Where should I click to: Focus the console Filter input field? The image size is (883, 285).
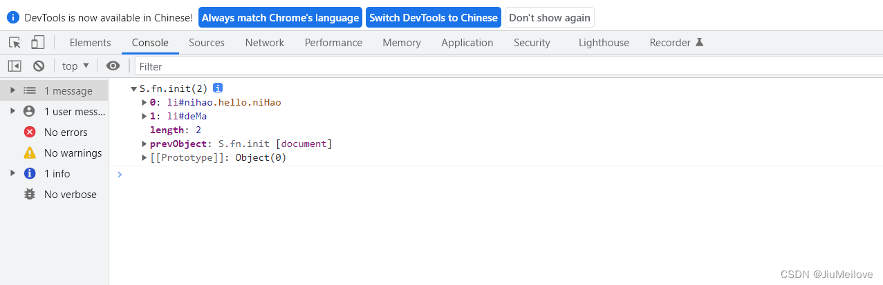pos(484,66)
